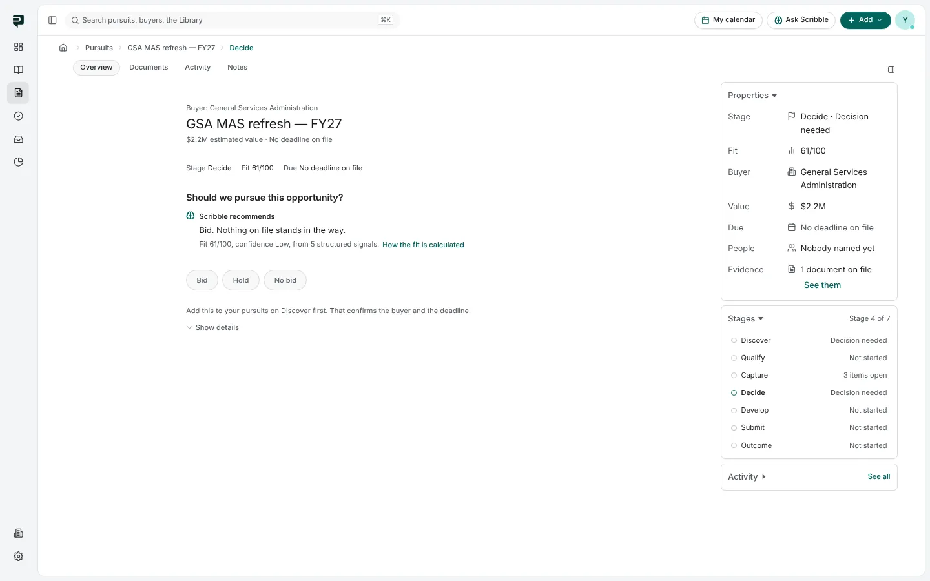The width and height of the screenshot is (930, 581).
Task: Focus the search pursuits input field
Action: click(x=232, y=20)
